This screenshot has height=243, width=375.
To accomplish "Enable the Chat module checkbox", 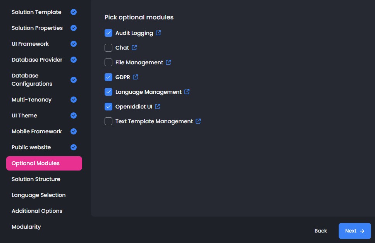I will click(108, 48).
